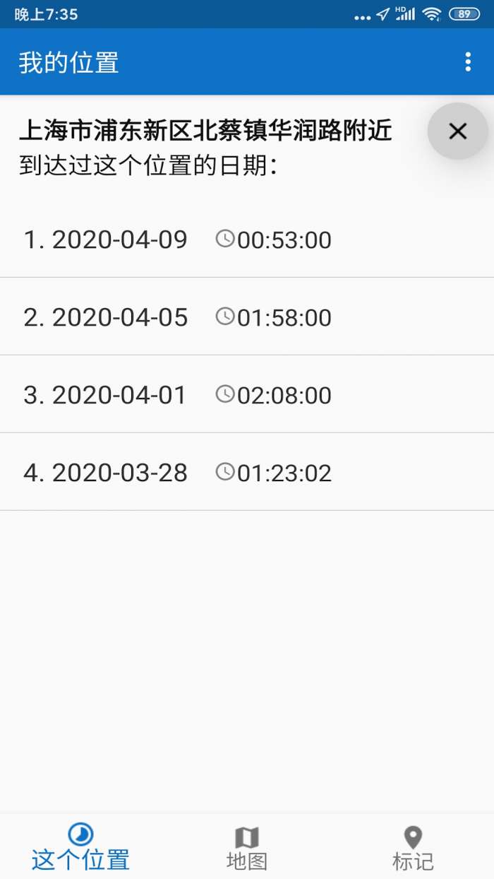Tap the Wi-Fi status bar icon
Image resolution: width=494 pixels, height=879 pixels.
pos(431,14)
